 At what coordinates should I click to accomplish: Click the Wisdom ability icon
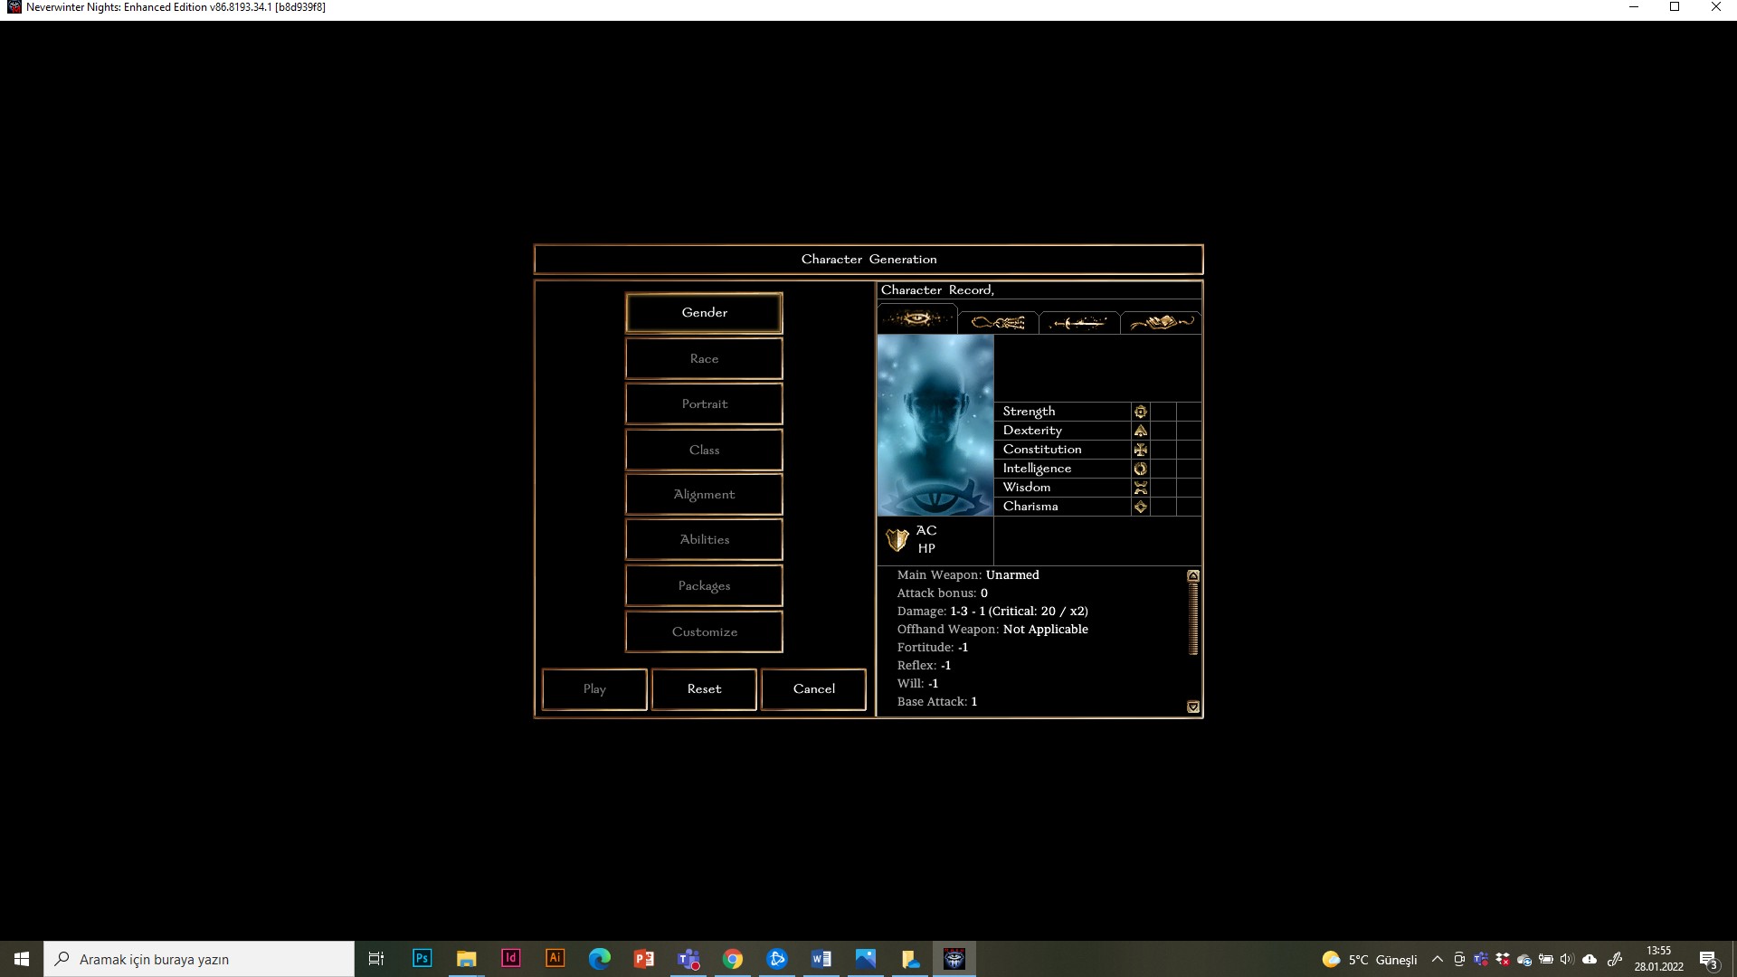(1140, 488)
